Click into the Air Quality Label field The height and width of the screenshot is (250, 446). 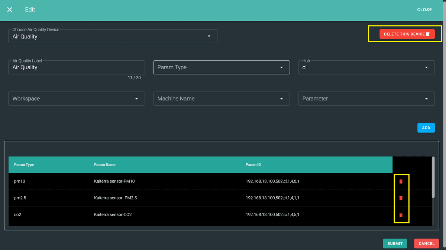coord(76,67)
